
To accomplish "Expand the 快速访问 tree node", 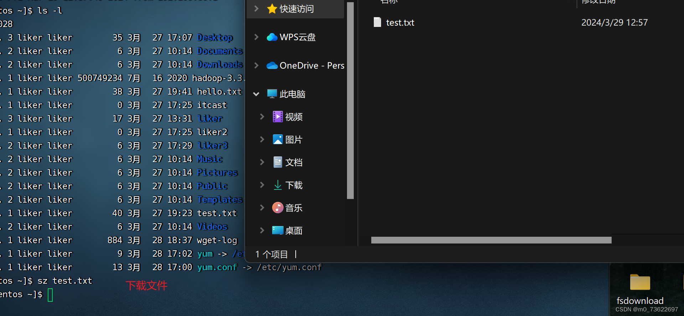I will point(256,9).
